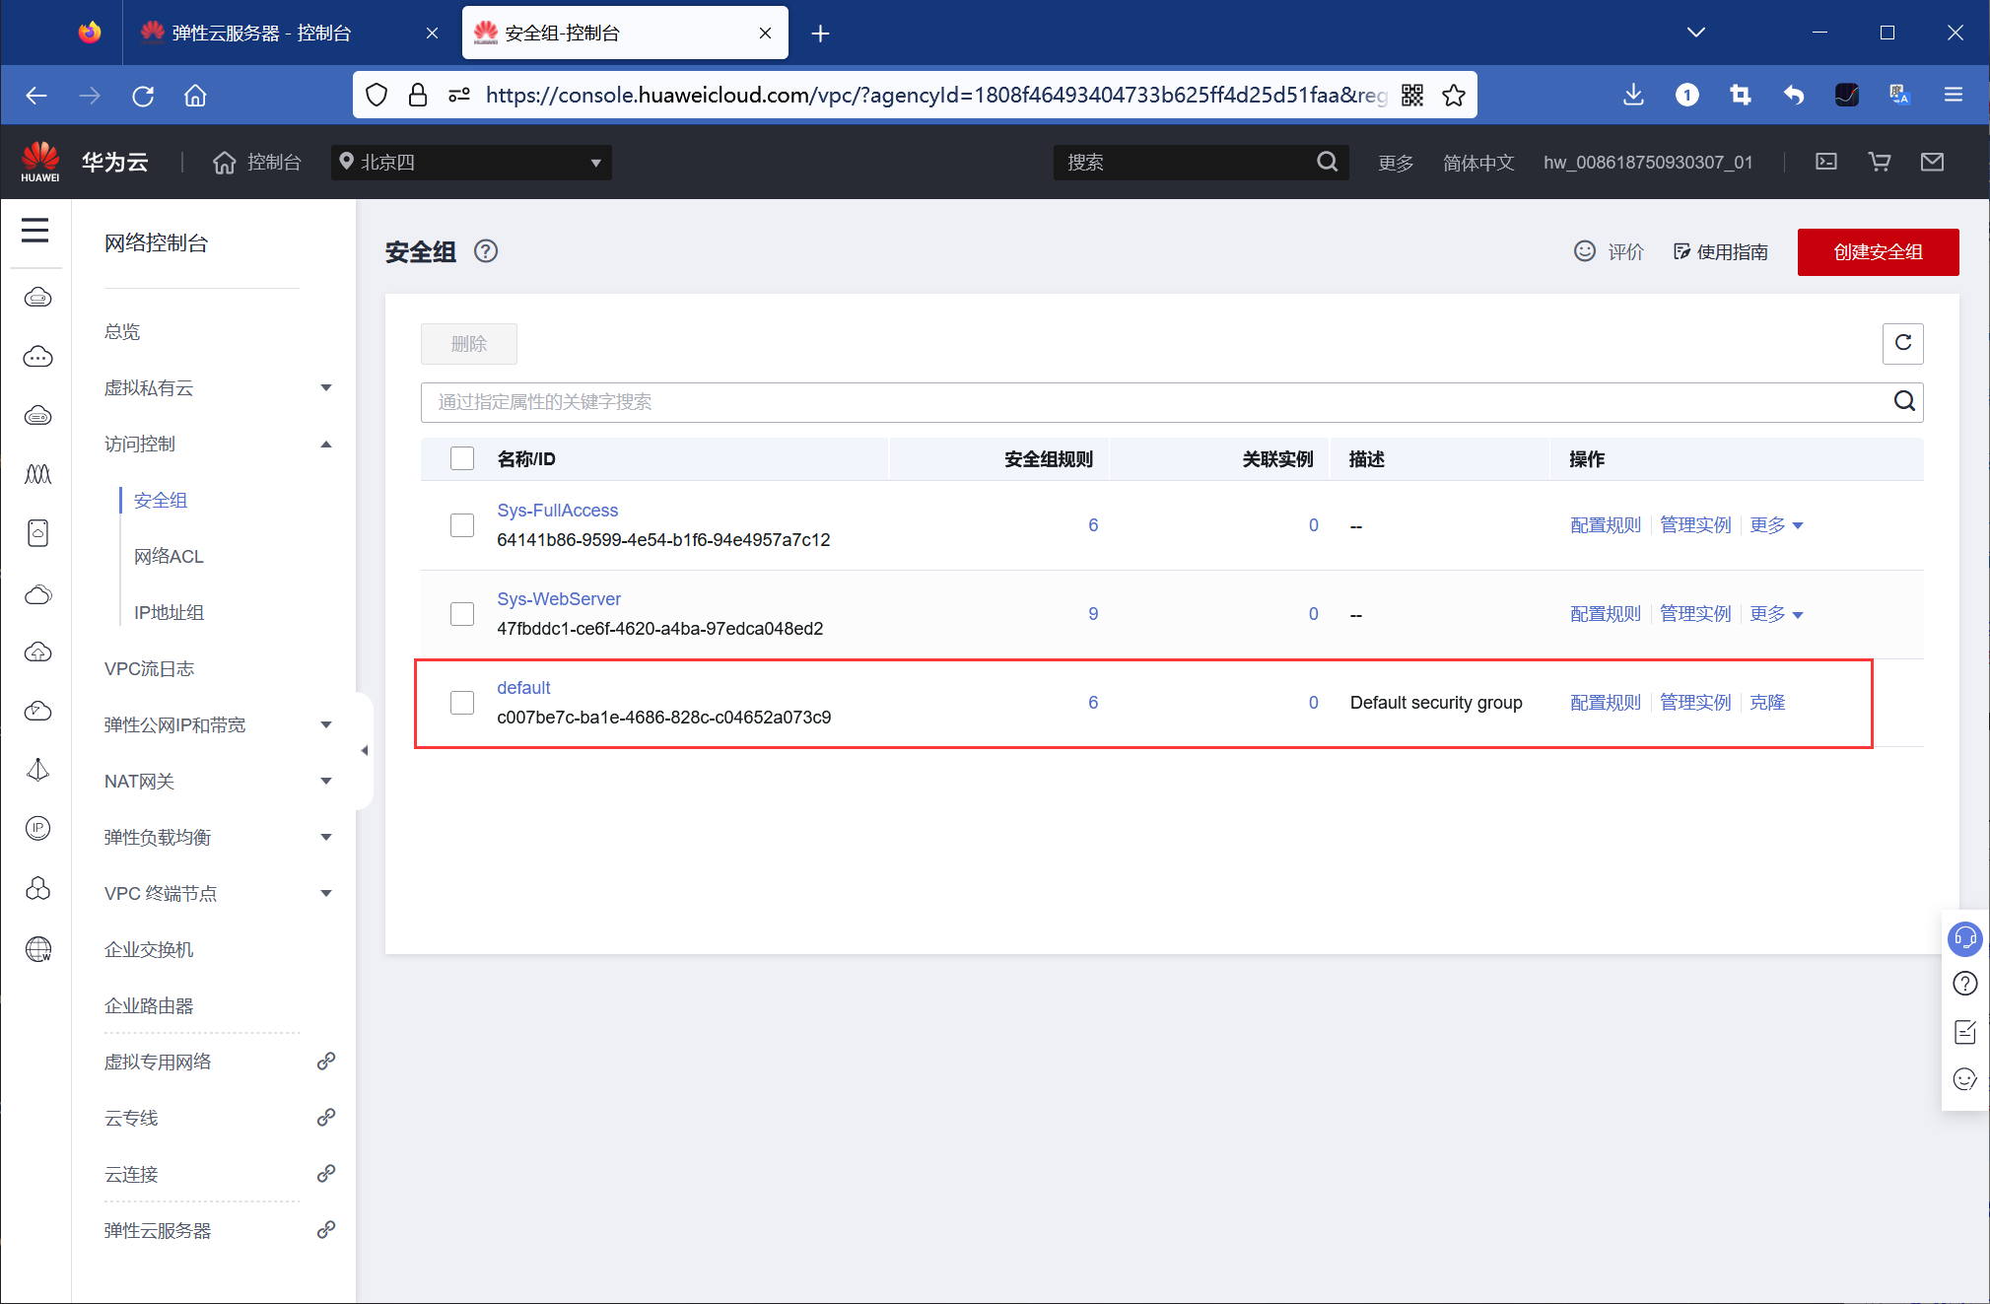Check the Sys-FullAccess row checkbox
Screen dimensions: 1990x1304
[462, 525]
